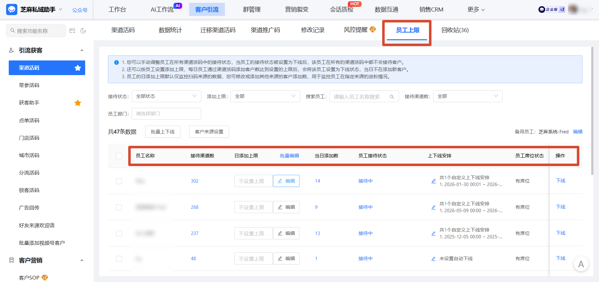Open 批量添加视频号客户 in the sidebar
The width and height of the screenshot is (599, 282).
42,243
